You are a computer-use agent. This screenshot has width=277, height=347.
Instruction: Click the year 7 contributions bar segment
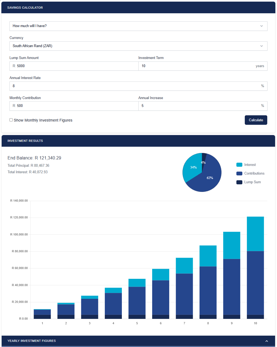click(x=184, y=294)
